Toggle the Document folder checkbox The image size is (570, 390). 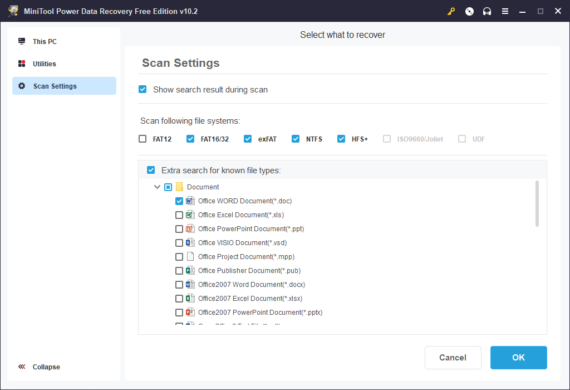(168, 187)
